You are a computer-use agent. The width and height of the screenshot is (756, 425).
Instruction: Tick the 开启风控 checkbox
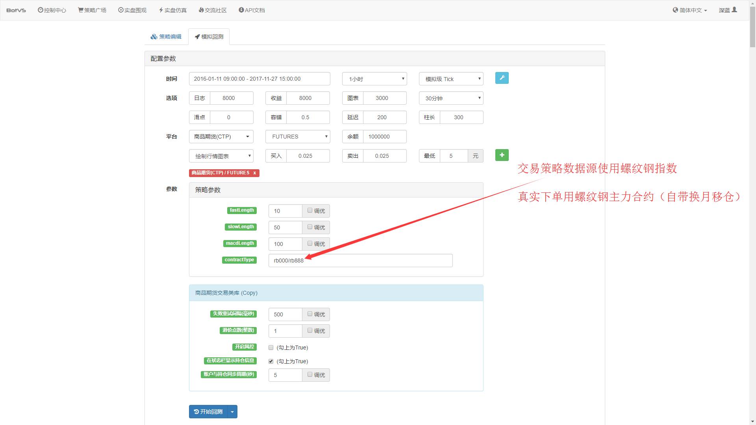(x=271, y=347)
